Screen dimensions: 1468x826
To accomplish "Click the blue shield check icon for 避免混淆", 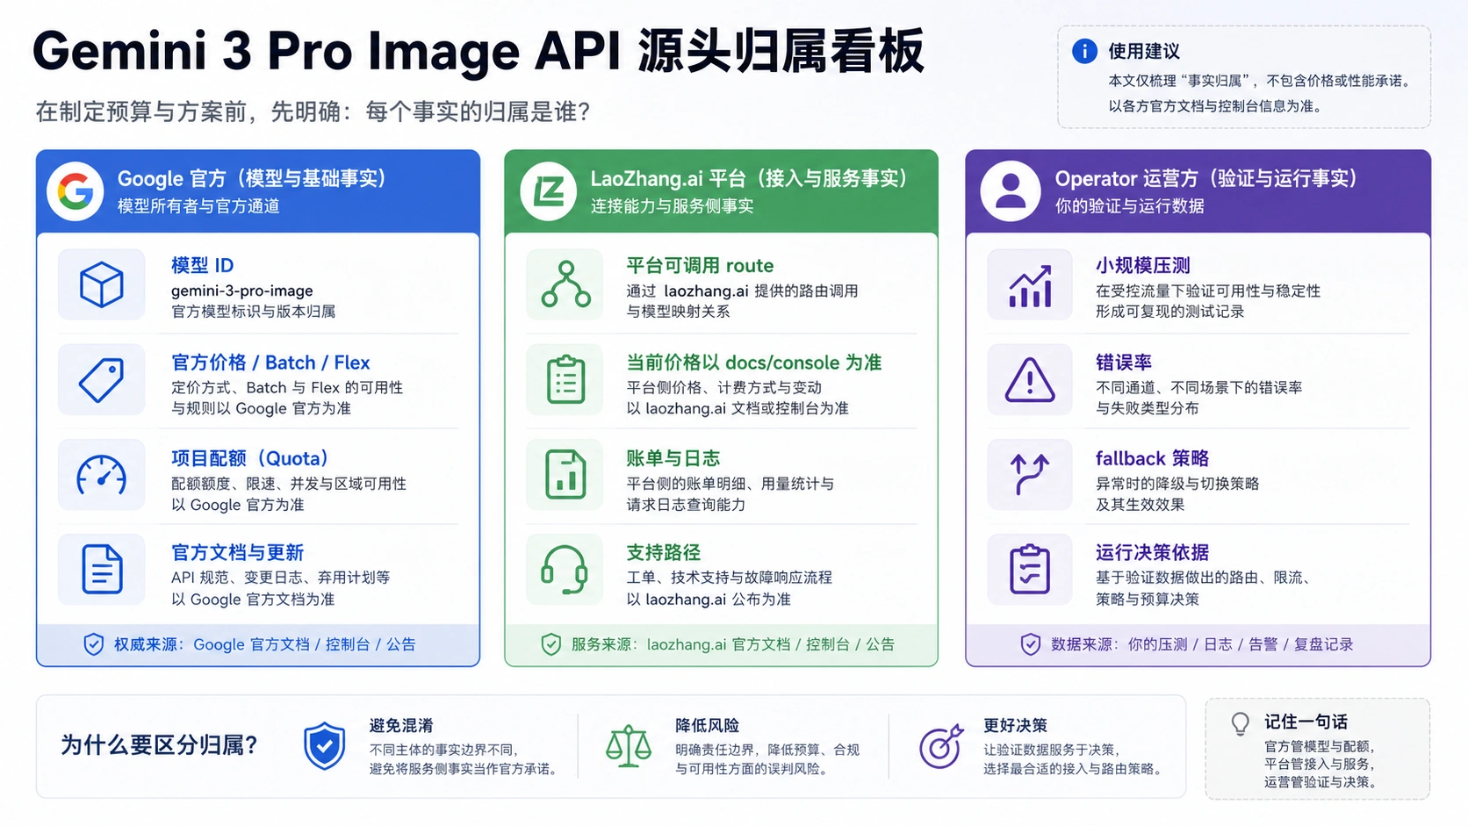I will [x=324, y=746].
